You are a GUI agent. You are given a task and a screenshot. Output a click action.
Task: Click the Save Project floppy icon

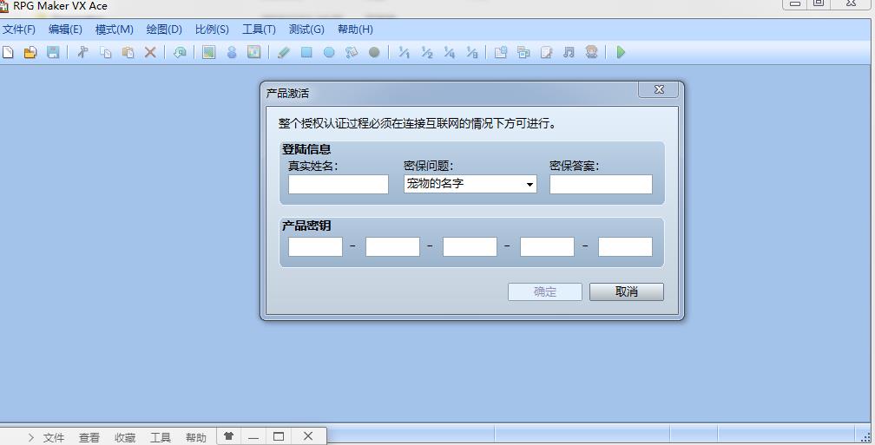(53, 52)
